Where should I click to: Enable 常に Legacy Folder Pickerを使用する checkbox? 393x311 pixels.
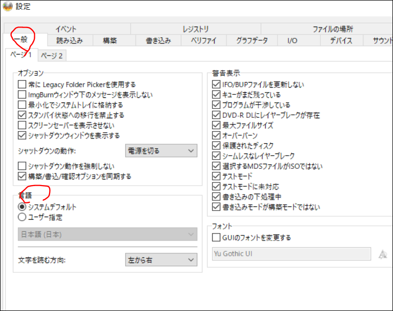22,85
